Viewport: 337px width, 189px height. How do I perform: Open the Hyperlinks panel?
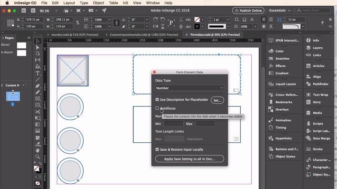pos(280,138)
